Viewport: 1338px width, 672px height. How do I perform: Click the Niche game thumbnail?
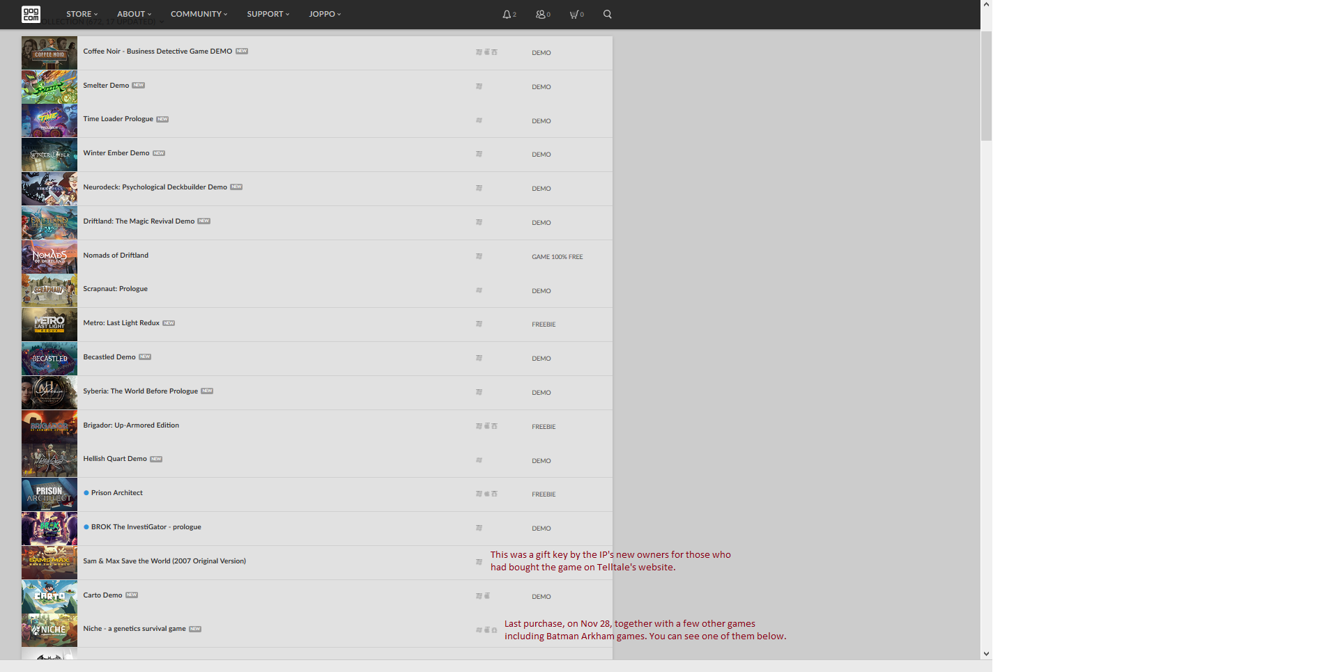[49, 630]
